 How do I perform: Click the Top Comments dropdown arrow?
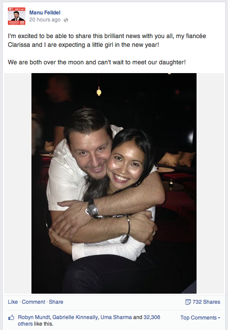(x=219, y=318)
